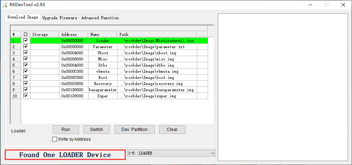Screen dimensions: 352x165
Task: Enable Write by Address checkbox
Action: [55, 139]
